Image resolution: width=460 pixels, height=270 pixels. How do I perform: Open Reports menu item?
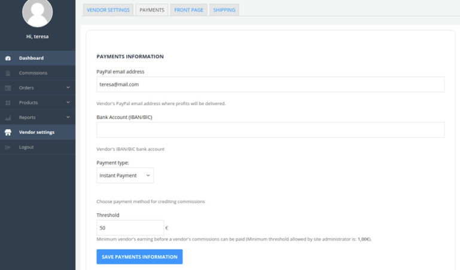tap(38, 118)
